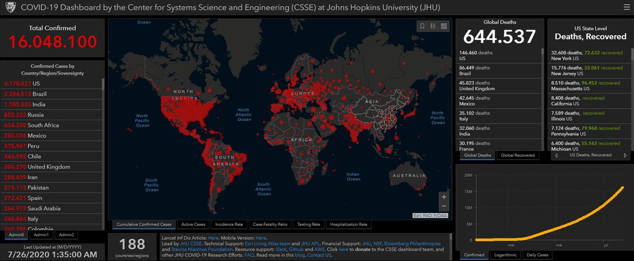Show the Confirmed chart tab
634x261 pixels.
point(474,255)
